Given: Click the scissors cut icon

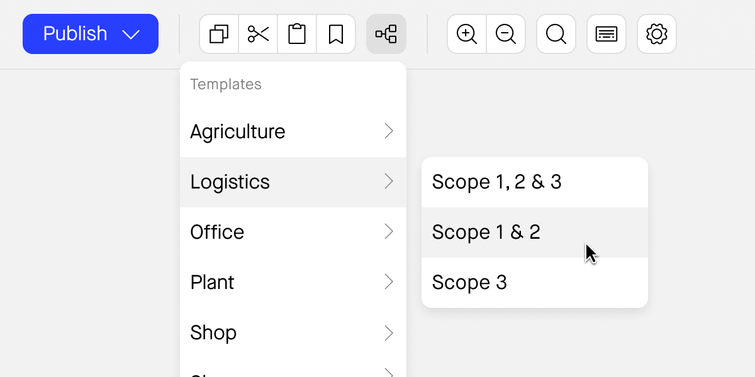Looking at the screenshot, I should click(258, 34).
